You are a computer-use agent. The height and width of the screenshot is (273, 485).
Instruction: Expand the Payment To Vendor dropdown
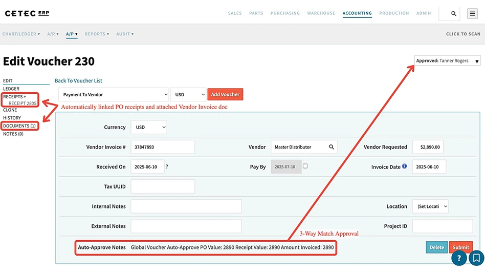[113, 95]
